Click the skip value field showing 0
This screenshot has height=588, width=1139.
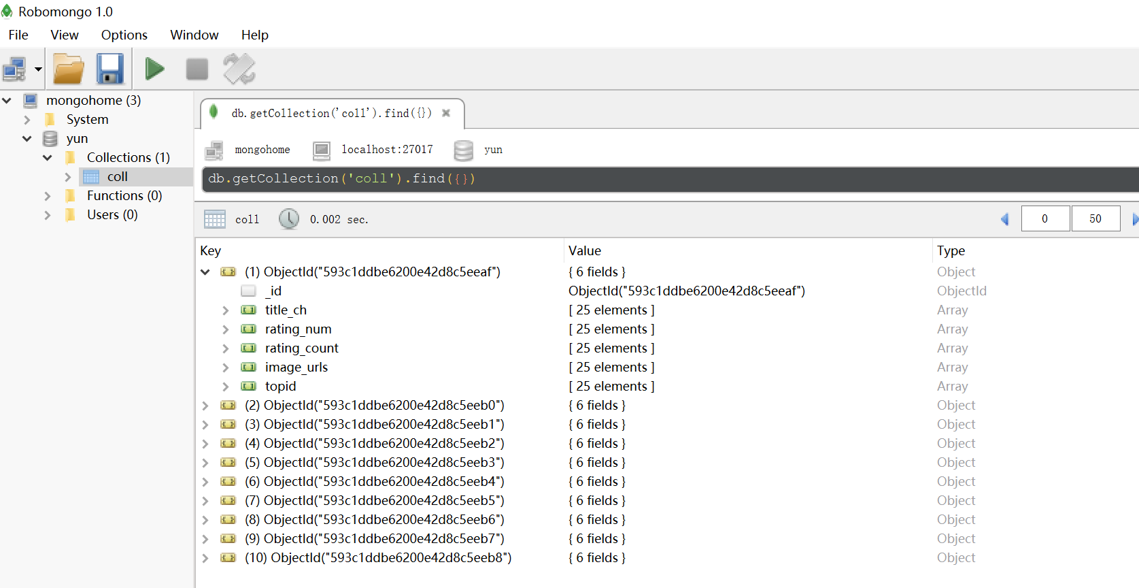[1045, 218]
